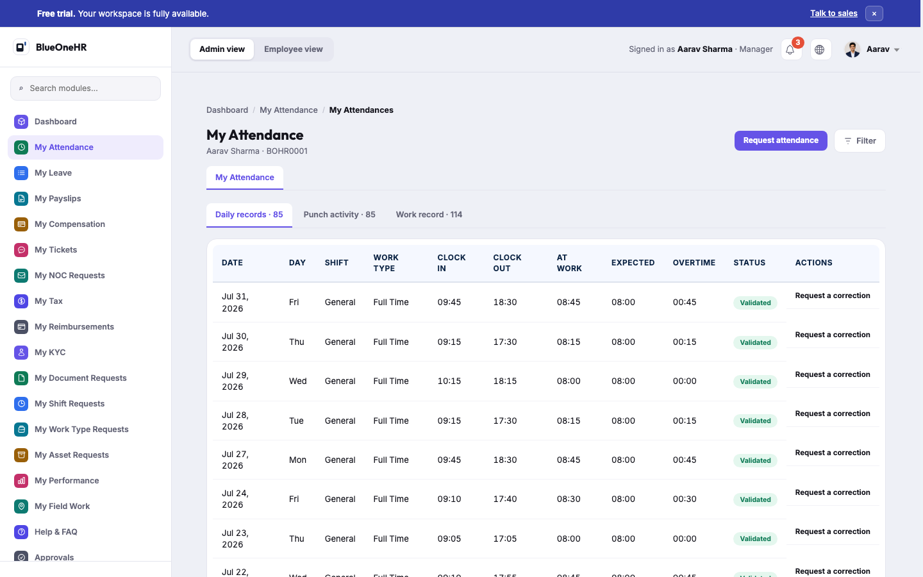Open My Payslips document icon
923x577 pixels.
pyautogui.click(x=21, y=199)
